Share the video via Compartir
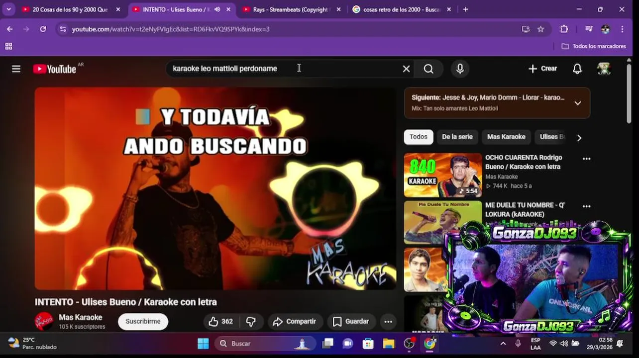639x358 pixels. 295,321
